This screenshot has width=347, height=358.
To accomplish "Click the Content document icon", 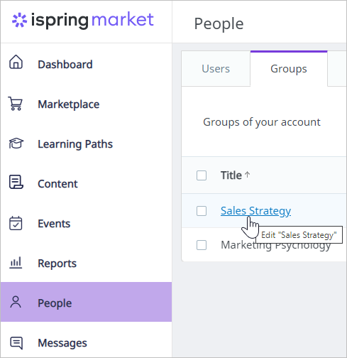I will [x=16, y=182].
